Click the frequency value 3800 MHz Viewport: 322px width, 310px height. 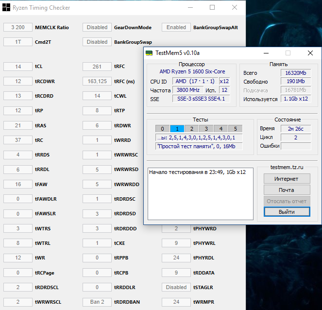click(188, 90)
